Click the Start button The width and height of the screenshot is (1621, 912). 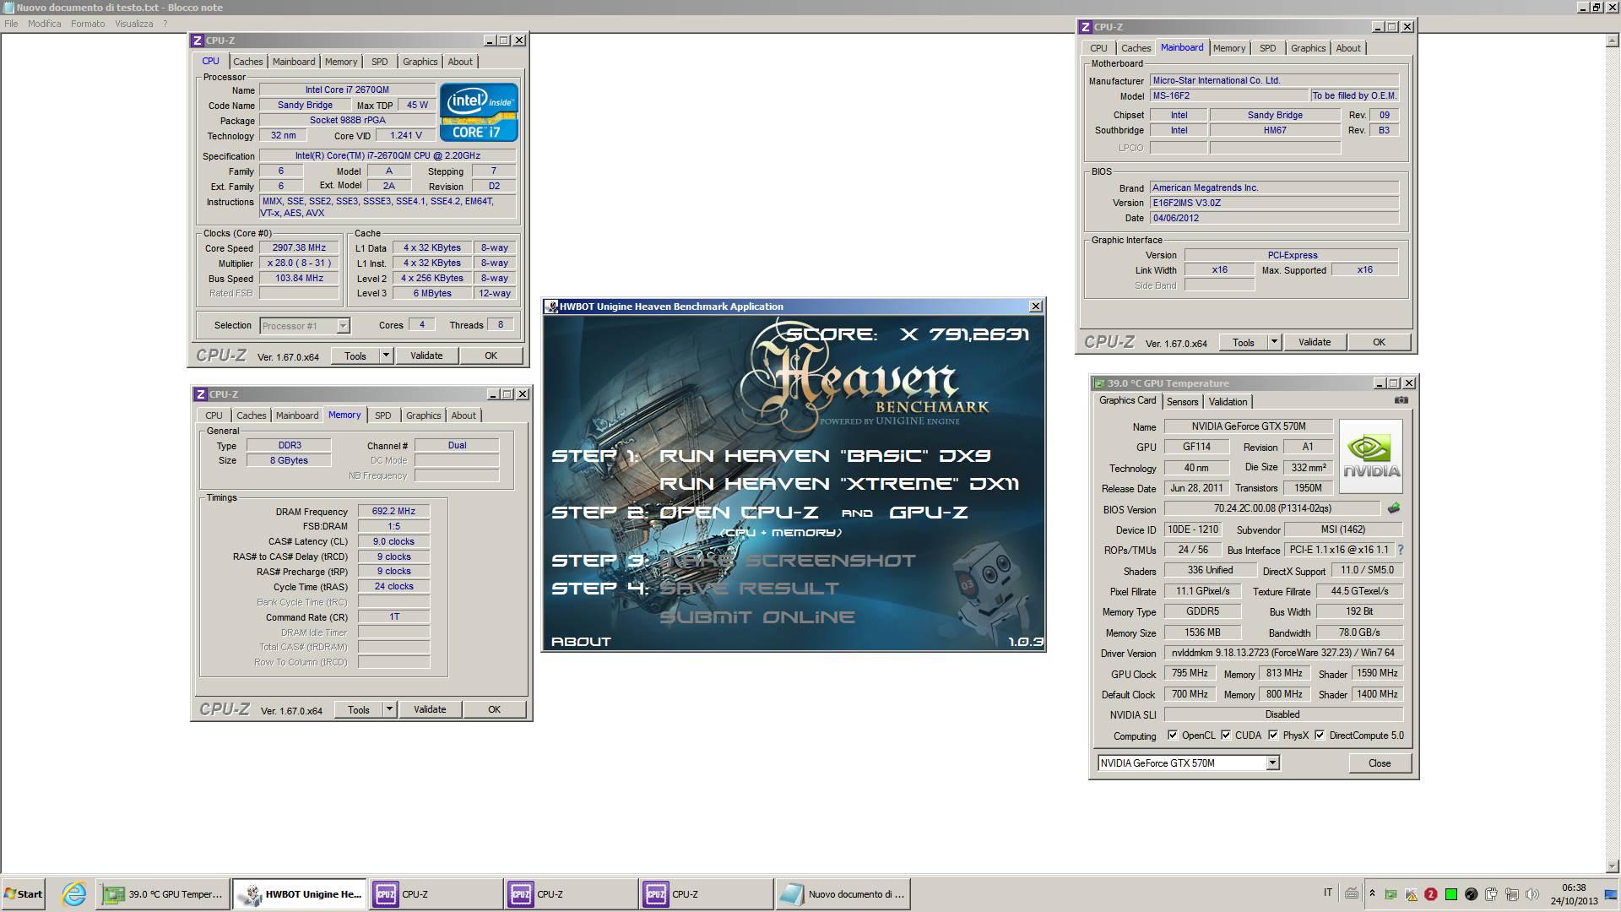(23, 893)
